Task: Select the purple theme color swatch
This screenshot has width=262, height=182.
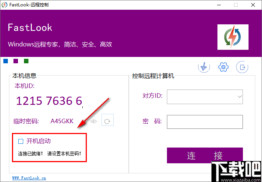Action: (16, 61)
